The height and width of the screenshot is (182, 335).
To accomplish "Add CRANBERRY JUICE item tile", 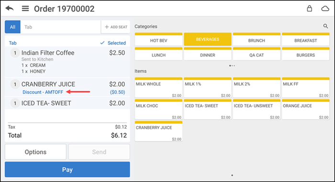I will [x=158, y=131].
